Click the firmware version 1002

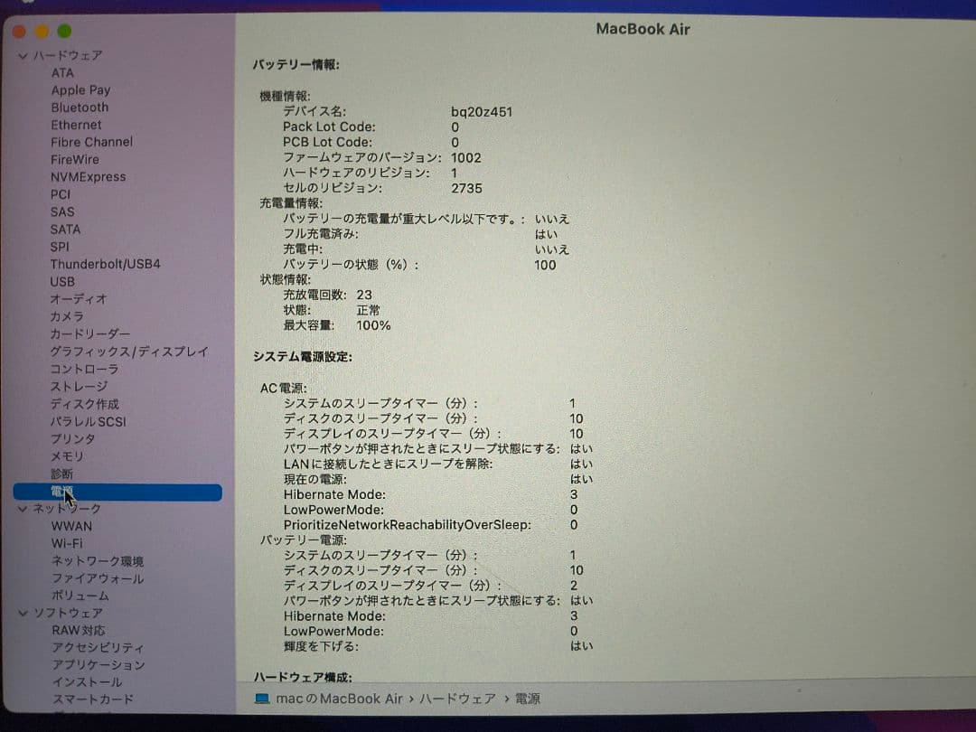point(466,158)
